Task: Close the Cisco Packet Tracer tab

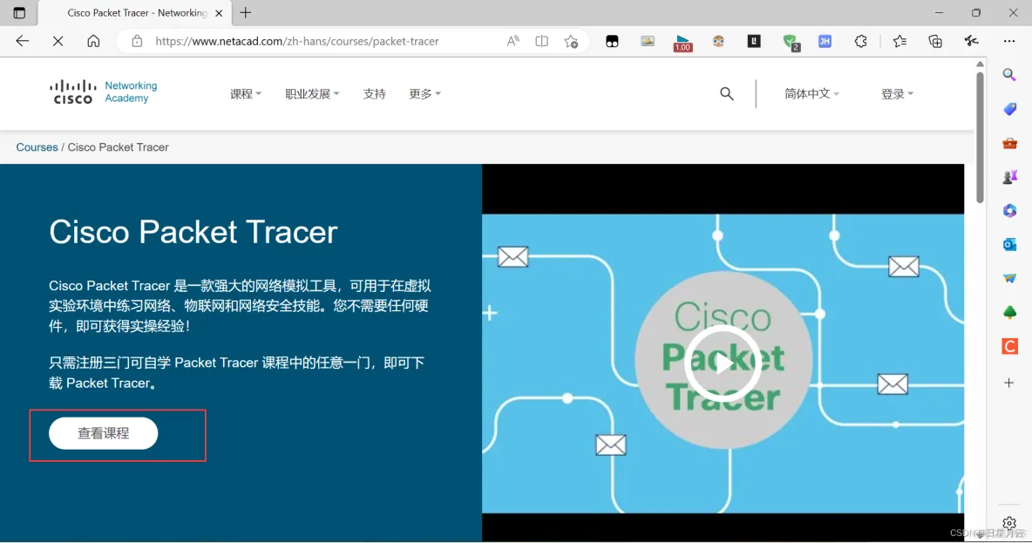Action: click(219, 12)
